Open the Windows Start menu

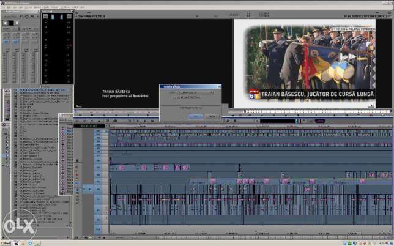(x=6, y=243)
